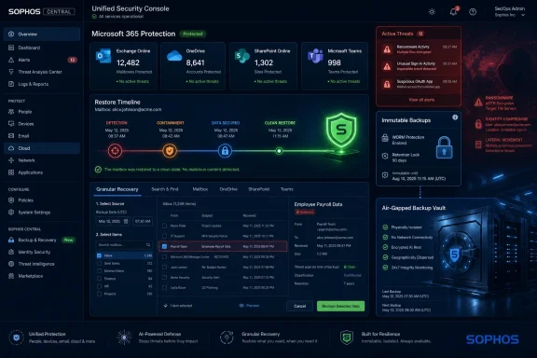This screenshot has height=358, width=537.
Task: Click the People icon under Protect
Action: click(11, 112)
